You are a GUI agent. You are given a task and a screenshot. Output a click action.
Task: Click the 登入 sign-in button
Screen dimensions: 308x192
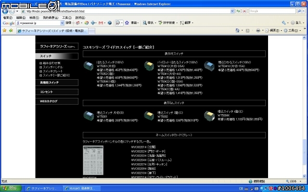click(x=296, y=23)
